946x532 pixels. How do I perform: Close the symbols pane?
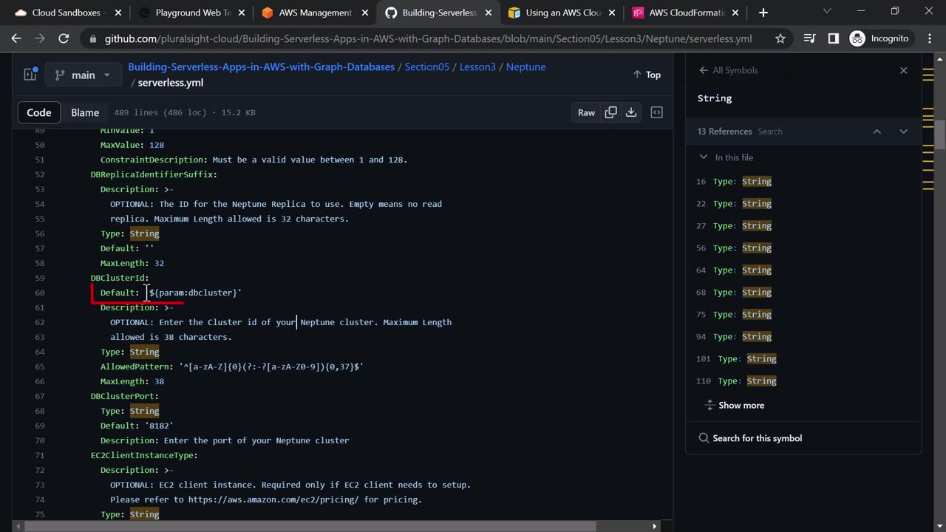point(903,70)
